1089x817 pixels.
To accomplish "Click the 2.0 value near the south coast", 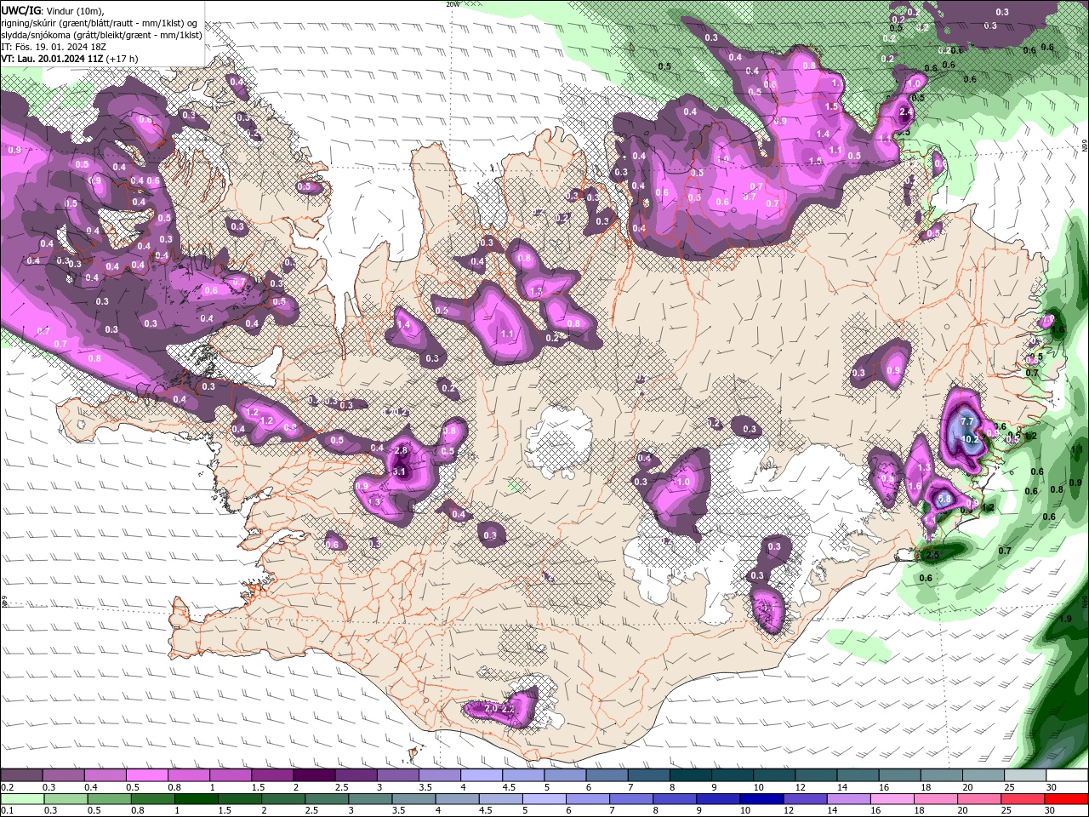I will point(490,708).
